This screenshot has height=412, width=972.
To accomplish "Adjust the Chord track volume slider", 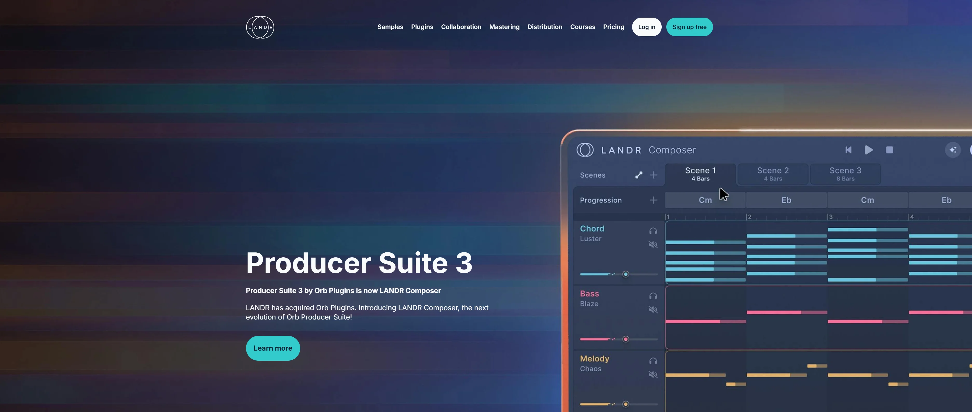I will (618, 274).
